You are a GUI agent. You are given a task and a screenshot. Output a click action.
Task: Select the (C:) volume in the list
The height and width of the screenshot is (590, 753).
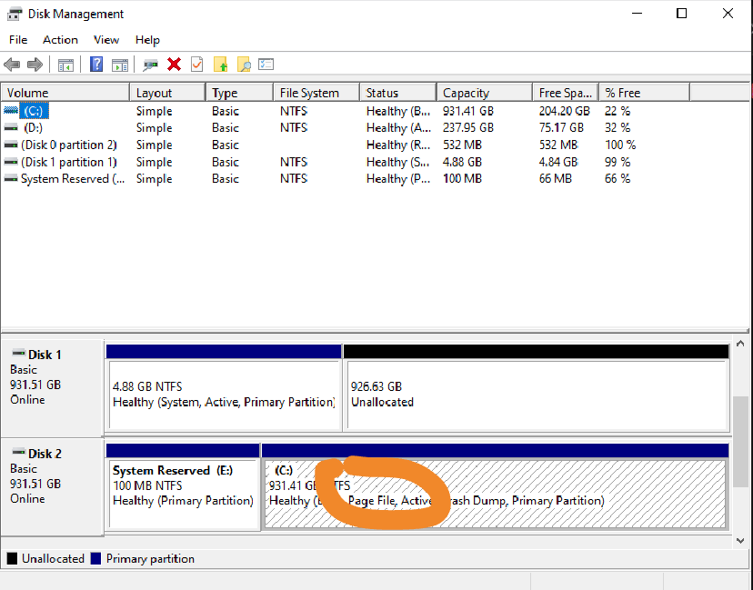(x=34, y=111)
